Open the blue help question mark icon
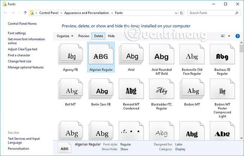This screenshot has height=156, width=244. (x=237, y=36)
